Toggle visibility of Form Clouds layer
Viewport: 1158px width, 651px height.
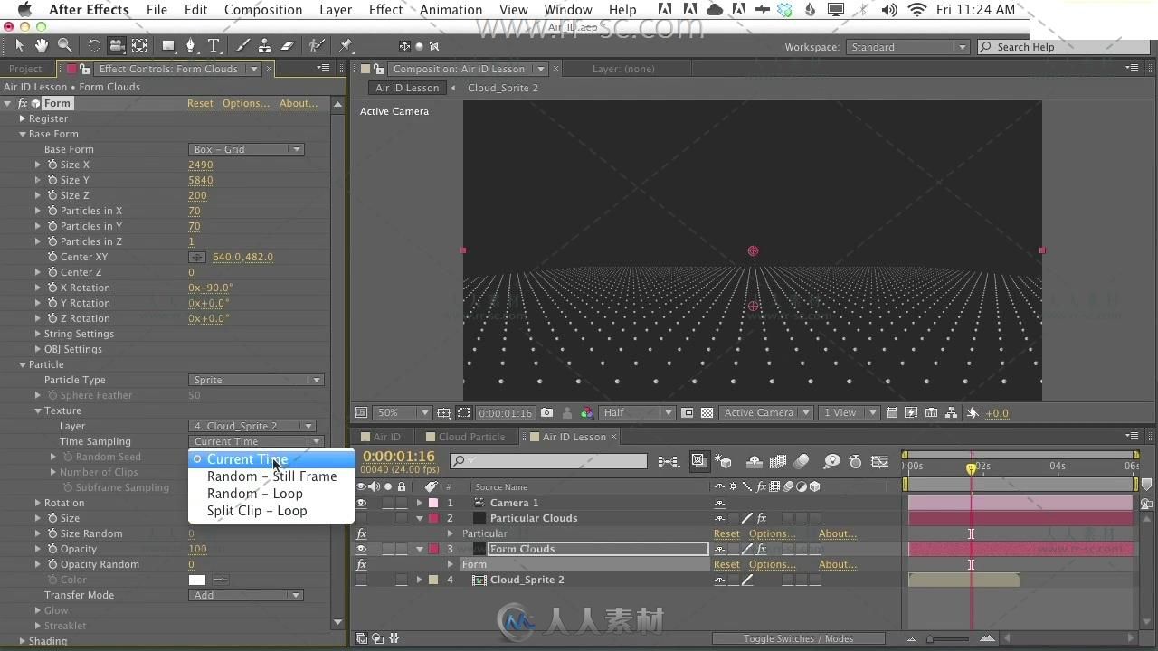pos(361,549)
